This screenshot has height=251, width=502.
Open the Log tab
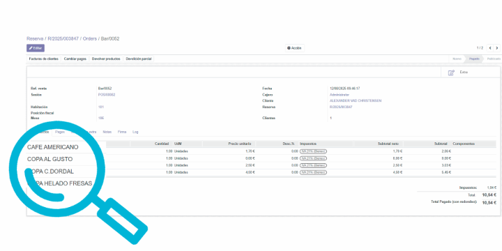pyautogui.click(x=135, y=132)
